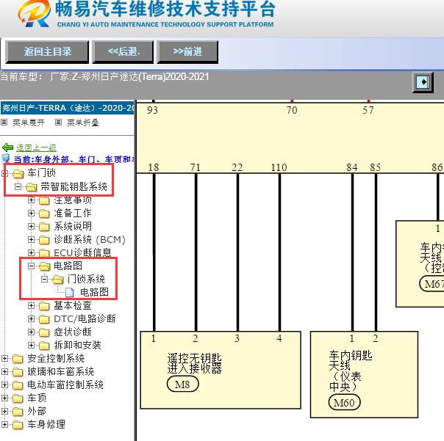Click the 诊断系统 (BCM) folder icon

click(44, 240)
